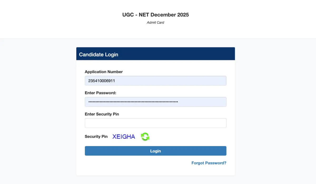The image size is (316, 184).
Task: Click the Enter Password label text
Action: [x=101, y=93]
